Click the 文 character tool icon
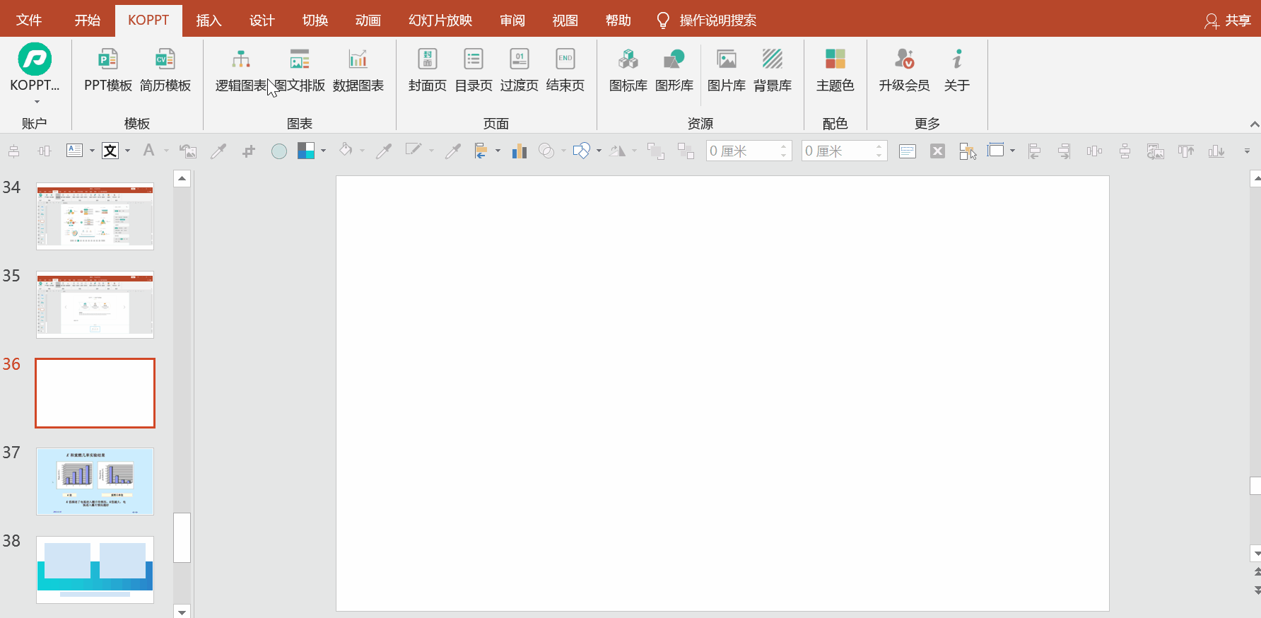Screen dimensions: 1261x618 coord(110,151)
